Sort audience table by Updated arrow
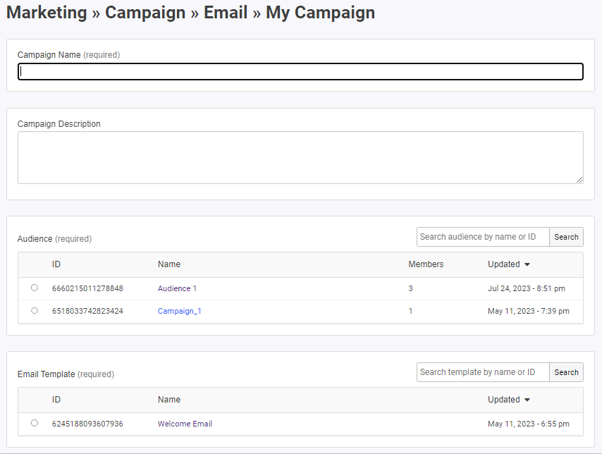 527,264
